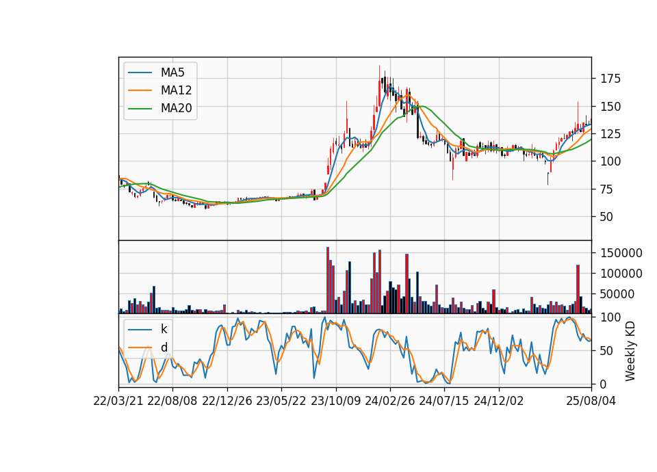Screen dimensions: 657x472
Task: Click the k legend label
Action: tap(164, 329)
